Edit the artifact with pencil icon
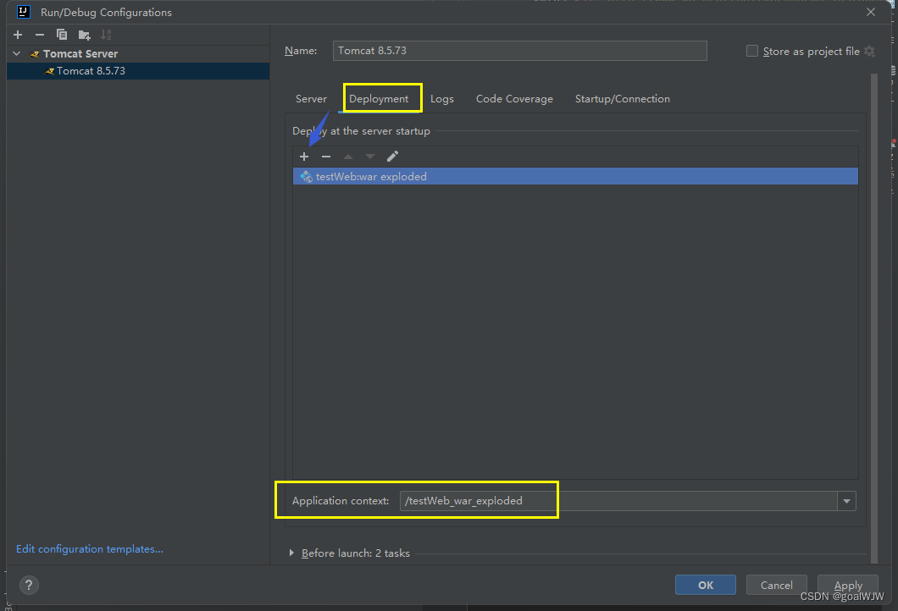The image size is (898, 611). click(392, 157)
